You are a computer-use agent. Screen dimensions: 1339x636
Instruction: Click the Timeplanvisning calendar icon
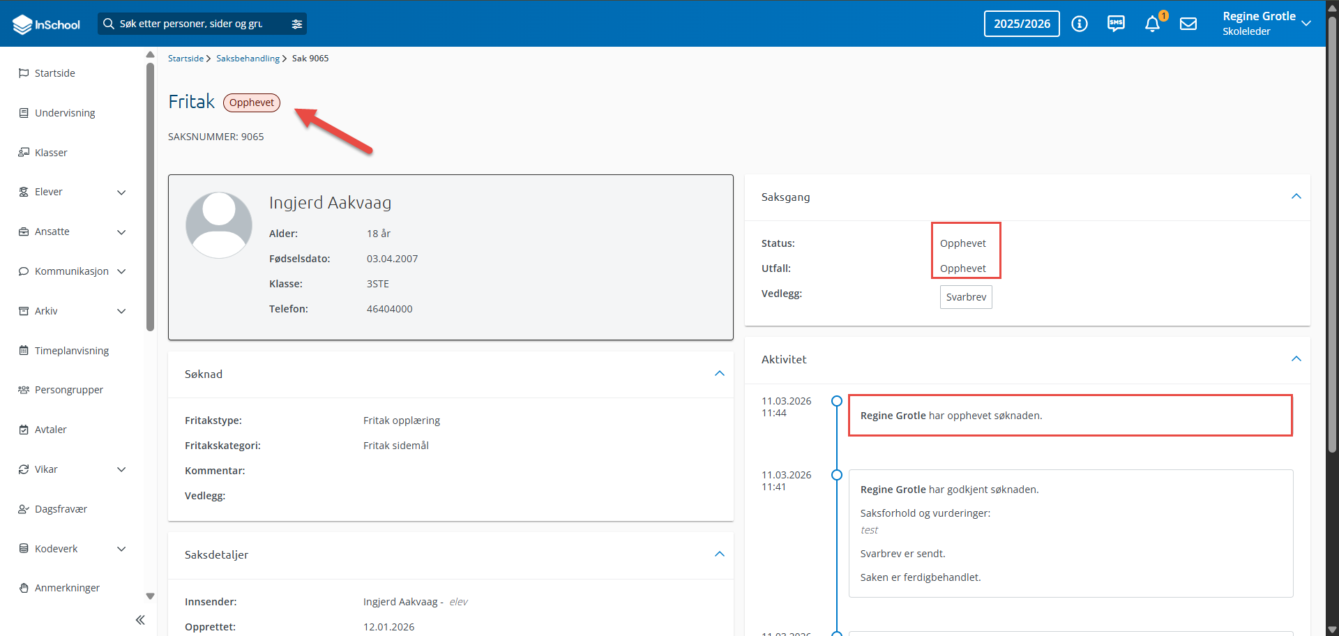pyautogui.click(x=24, y=351)
